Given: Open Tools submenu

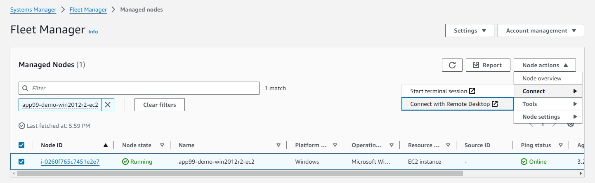Looking at the screenshot, I should (548, 104).
